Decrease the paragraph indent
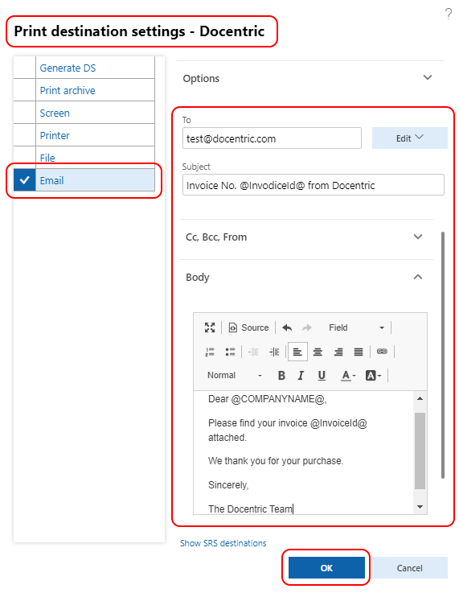The height and width of the screenshot is (593, 459). pyautogui.click(x=253, y=352)
